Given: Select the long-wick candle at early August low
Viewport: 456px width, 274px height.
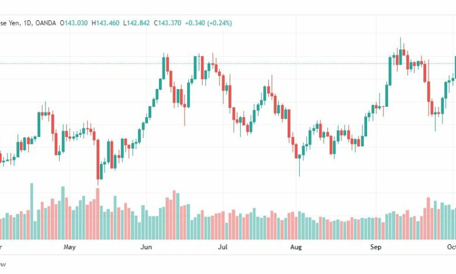Looking at the screenshot, I should pos(299,164).
